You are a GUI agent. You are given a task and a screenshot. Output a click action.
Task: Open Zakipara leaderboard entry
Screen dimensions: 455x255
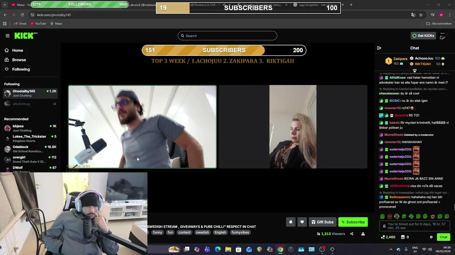396,61
